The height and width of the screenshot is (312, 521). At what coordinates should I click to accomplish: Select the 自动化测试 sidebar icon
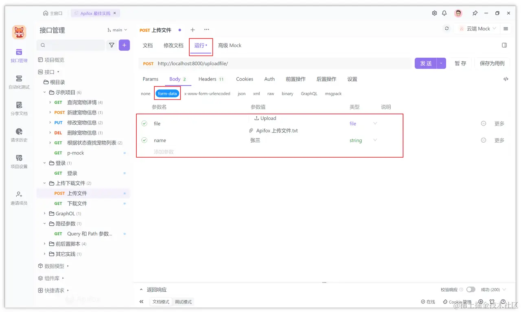[x=18, y=81]
